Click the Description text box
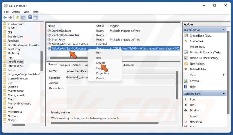The image size is (233, 135). coord(121,98)
